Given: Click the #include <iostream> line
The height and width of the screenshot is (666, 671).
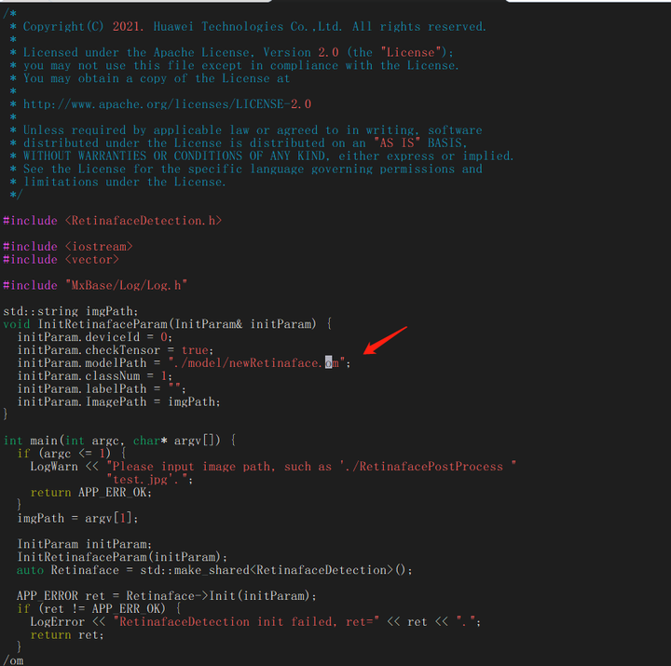Looking at the screenshot, I should coord(68,247).
